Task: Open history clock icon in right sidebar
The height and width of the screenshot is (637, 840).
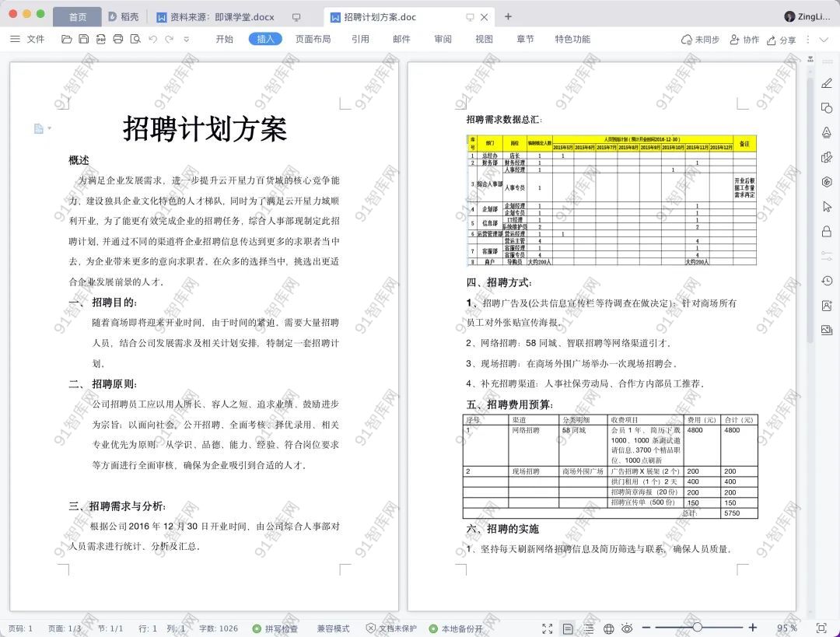Action: pos(827,281)
